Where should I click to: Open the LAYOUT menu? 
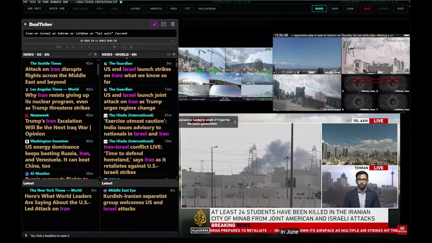135,8
